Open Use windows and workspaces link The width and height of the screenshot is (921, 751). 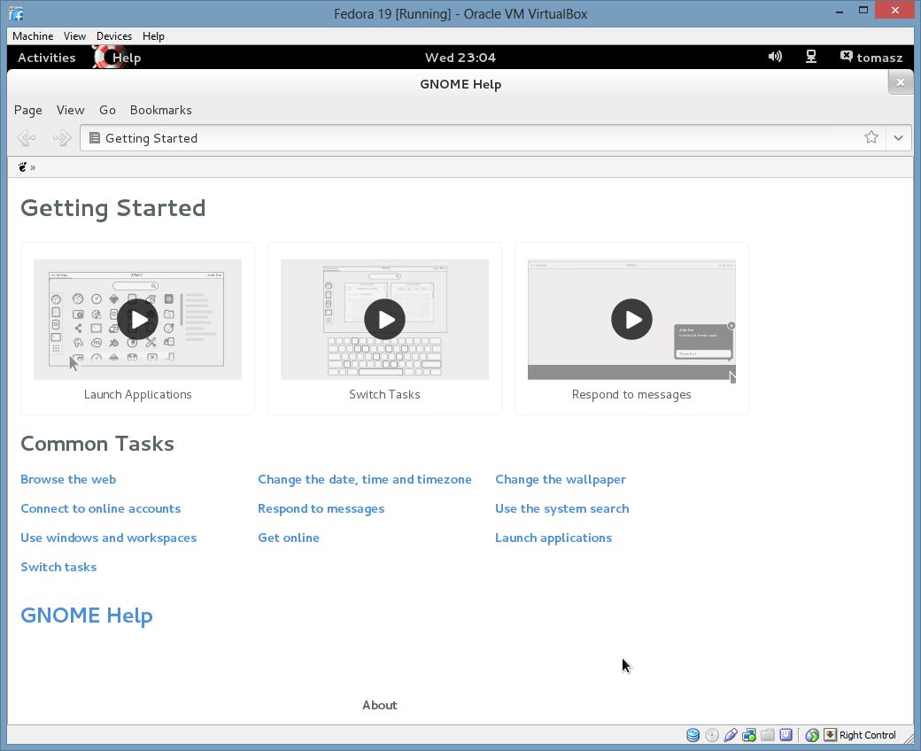pos(109,538)
